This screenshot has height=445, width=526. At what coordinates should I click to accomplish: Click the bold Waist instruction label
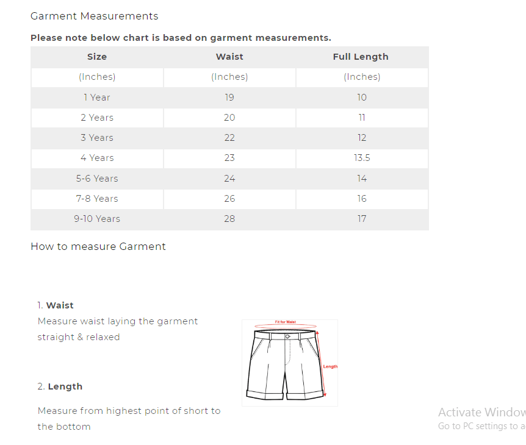coord(60,305)
